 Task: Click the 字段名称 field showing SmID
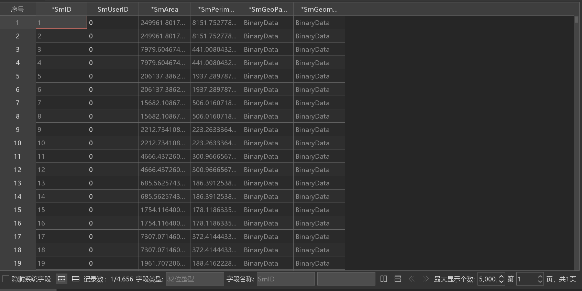(x=285, y=279)
